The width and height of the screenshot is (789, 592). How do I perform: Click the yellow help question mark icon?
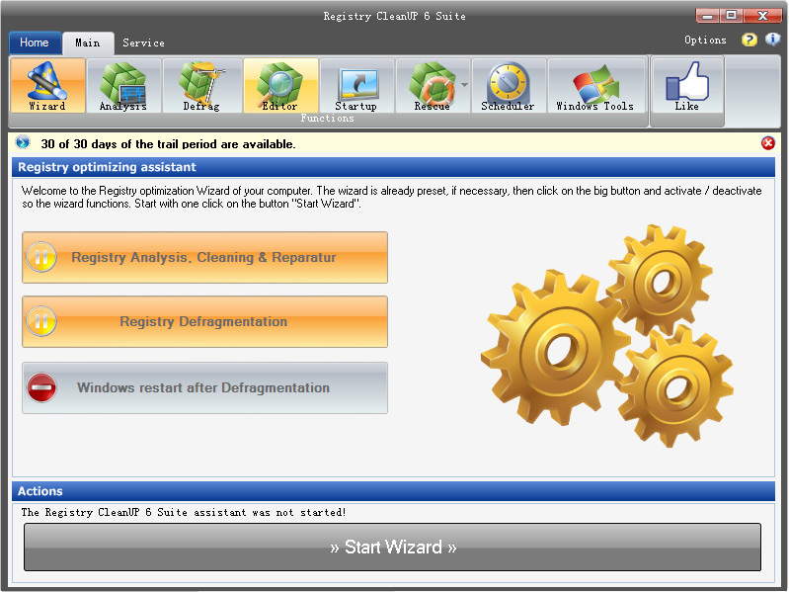750,41
